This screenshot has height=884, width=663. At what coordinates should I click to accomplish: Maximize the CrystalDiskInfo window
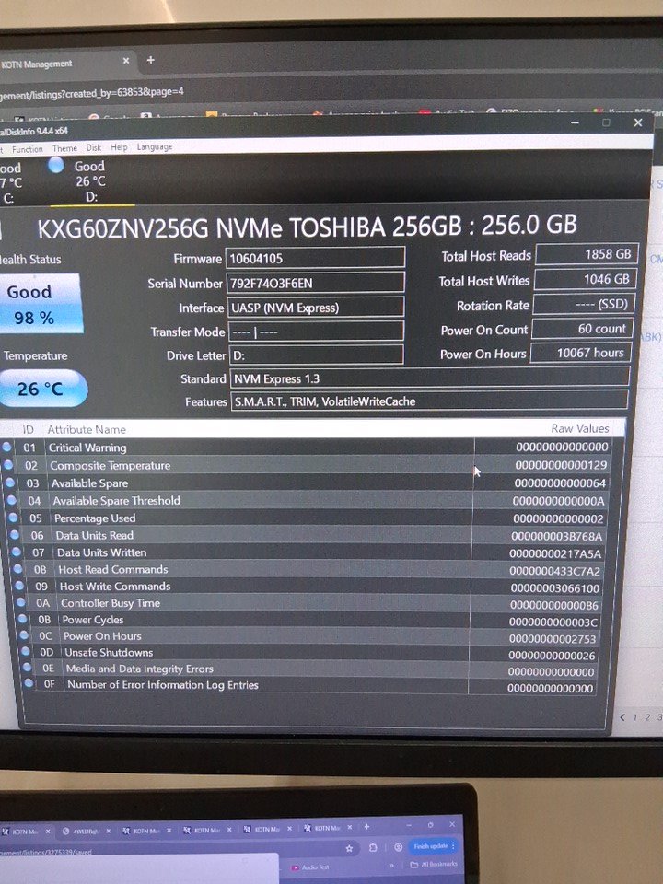point(606,122)
